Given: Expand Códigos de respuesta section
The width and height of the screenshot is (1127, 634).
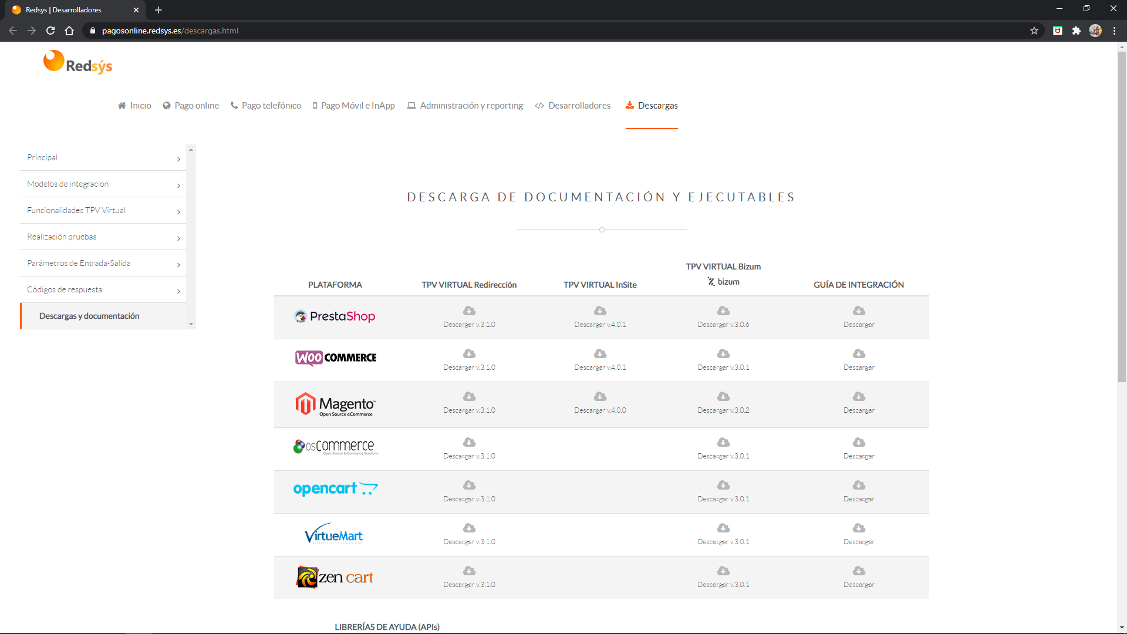Looking at the screenshot, I should pos(103,289).
